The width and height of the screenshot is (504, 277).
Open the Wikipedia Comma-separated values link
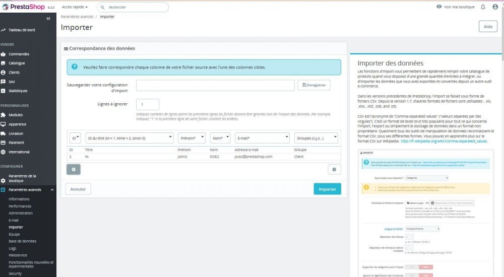click(x=444, y=141)
